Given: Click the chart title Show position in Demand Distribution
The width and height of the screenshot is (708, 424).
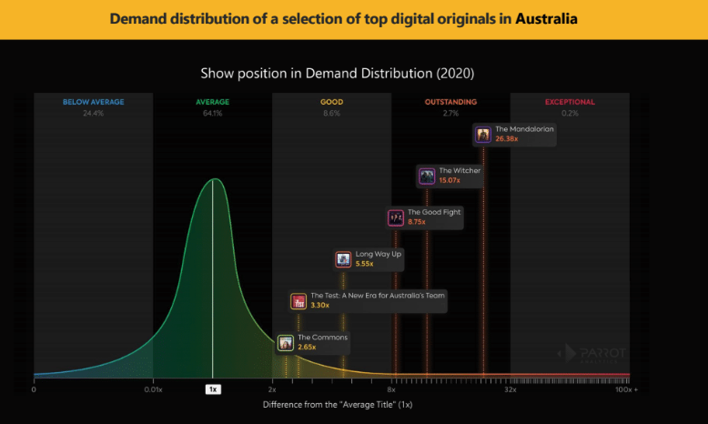Looking at the screenshot, I should [338, 74].
